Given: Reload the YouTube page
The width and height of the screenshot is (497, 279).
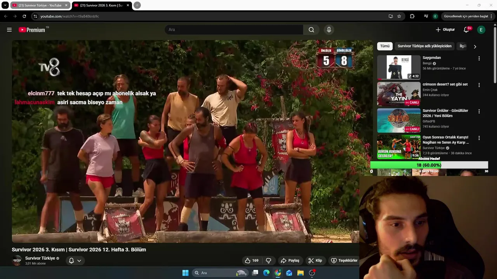Looking at the screenshot, I should click(x=24, y=16).
